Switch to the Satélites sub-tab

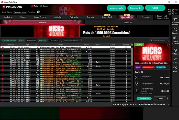[128, 23]
